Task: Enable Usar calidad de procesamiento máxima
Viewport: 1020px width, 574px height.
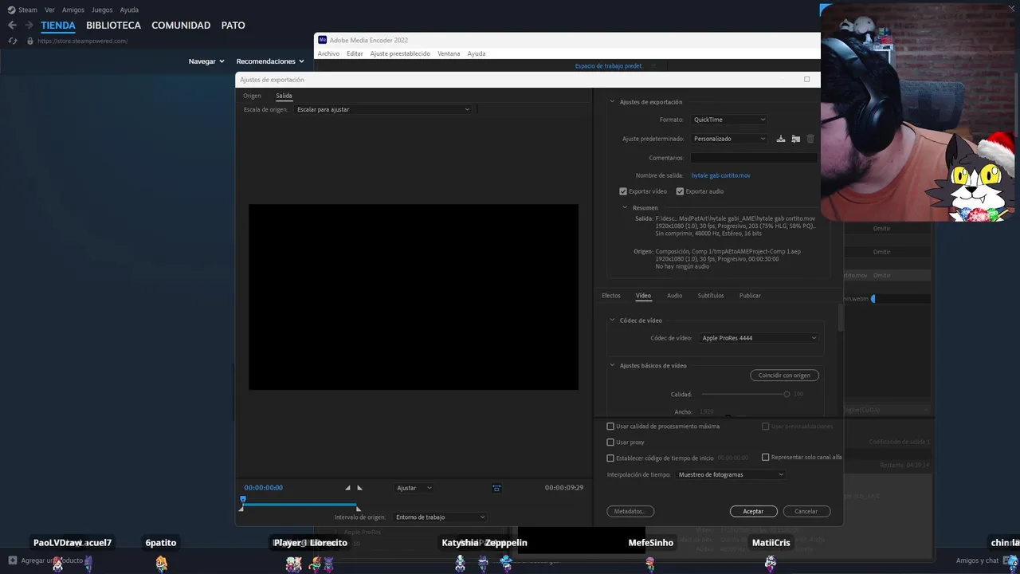Action: click(x=610, y=427)
